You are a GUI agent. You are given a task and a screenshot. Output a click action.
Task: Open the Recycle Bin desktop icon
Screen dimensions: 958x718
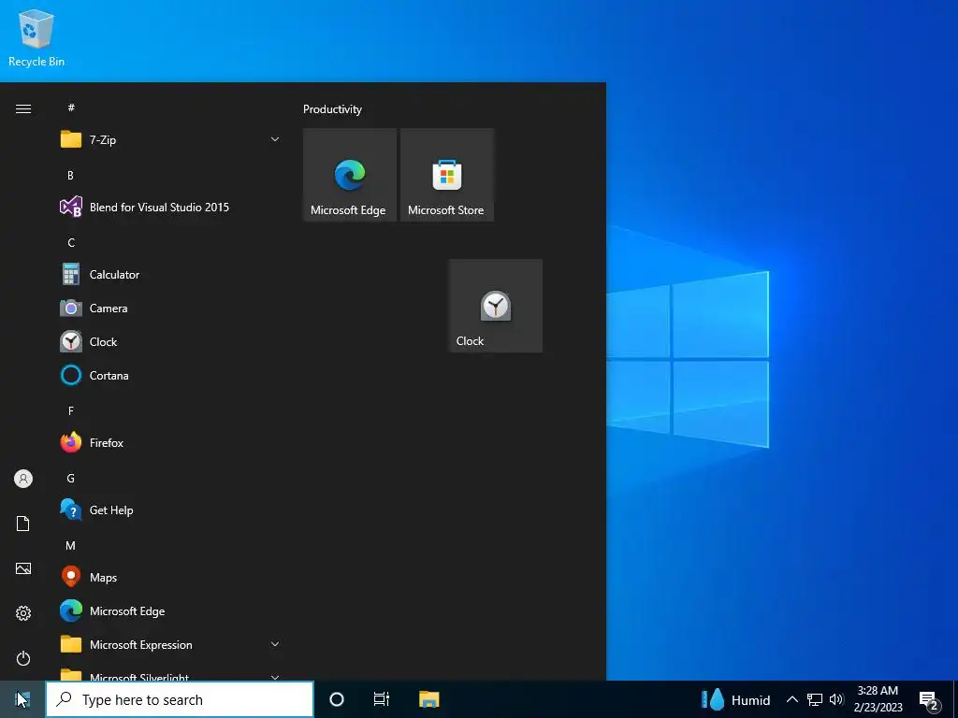click(36, 37)
